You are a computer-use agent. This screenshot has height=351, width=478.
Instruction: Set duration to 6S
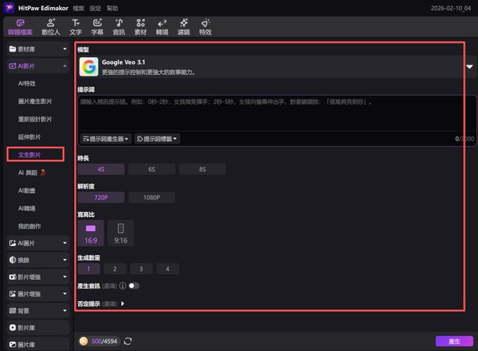[152, 169]
